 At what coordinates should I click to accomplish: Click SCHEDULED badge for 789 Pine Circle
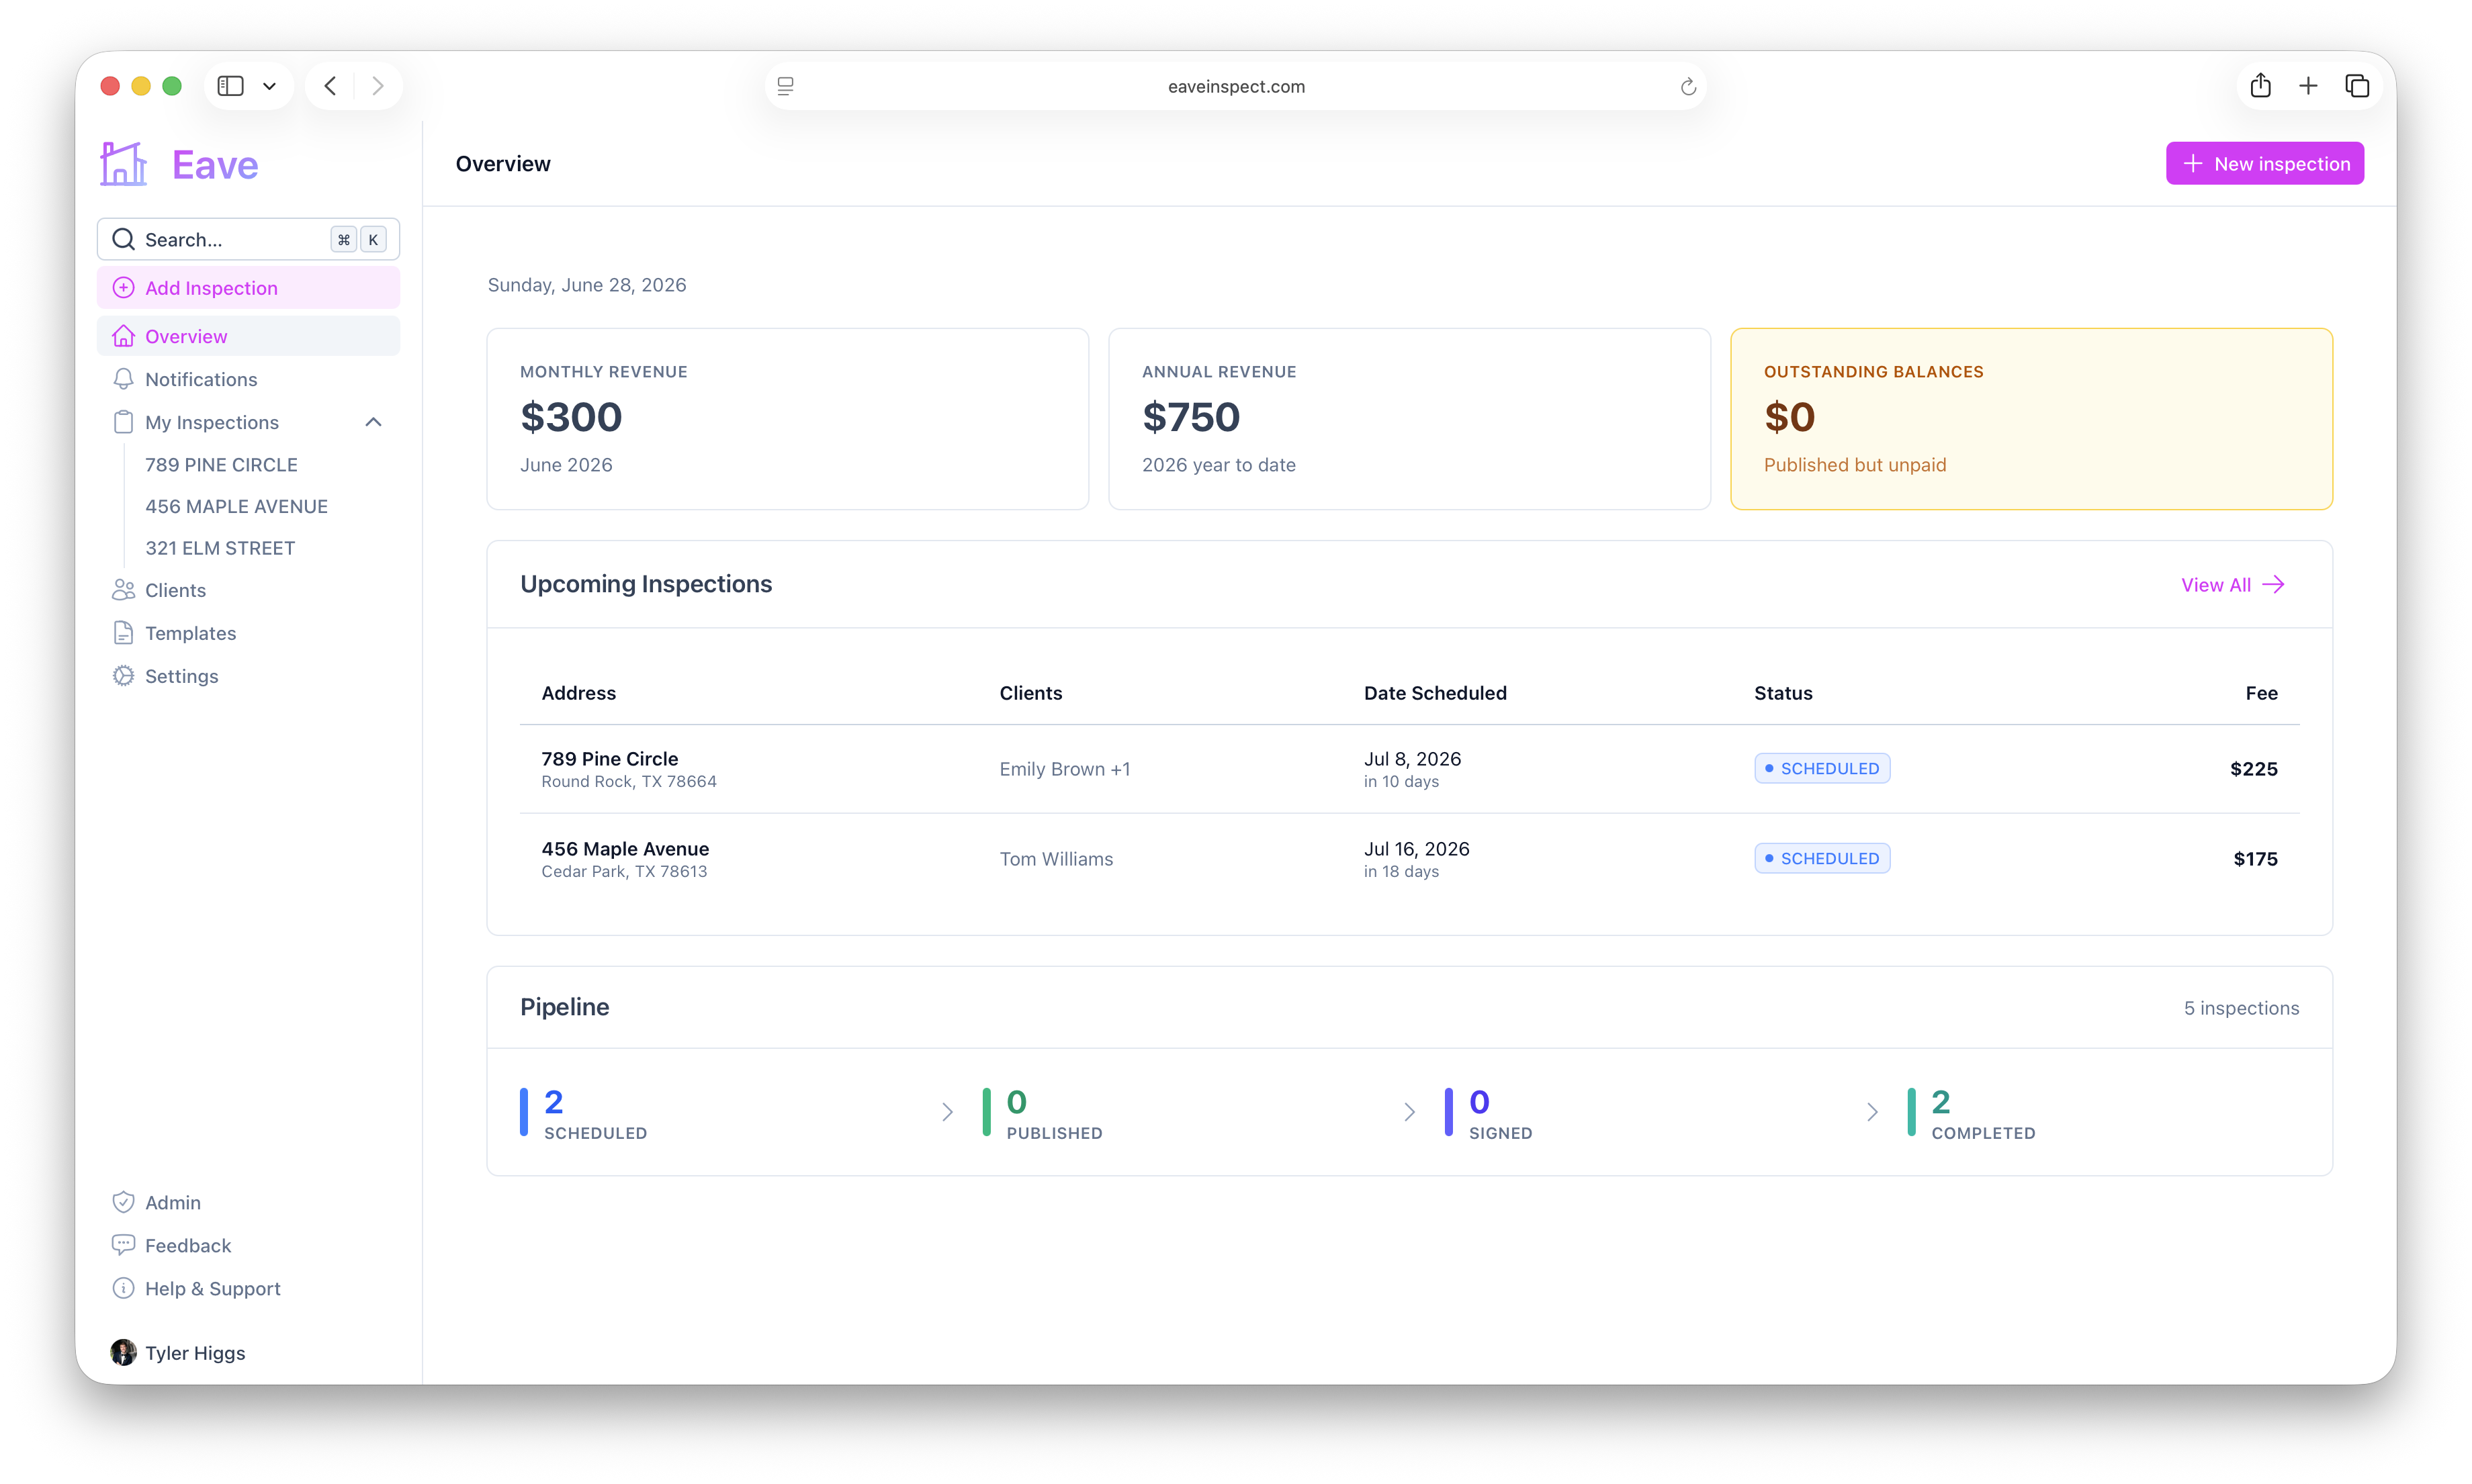pos(1822,768)
